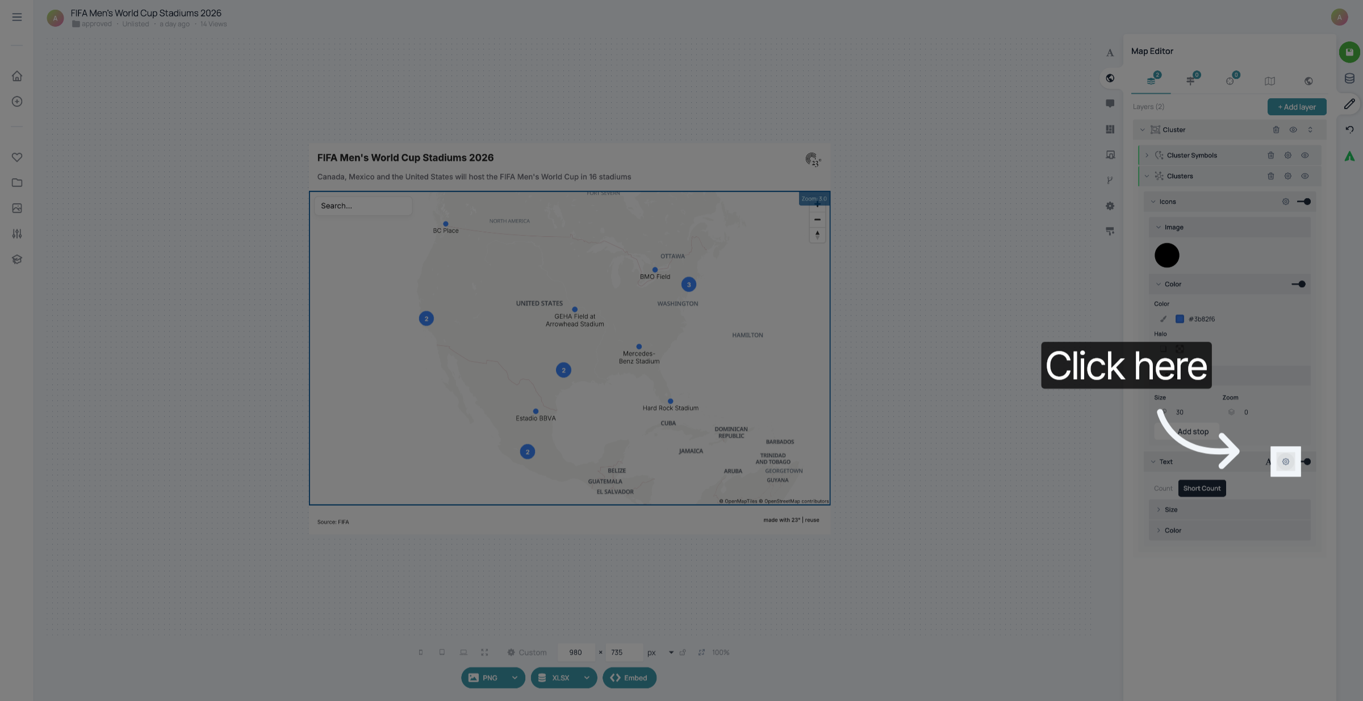Click the undo arrow icon
1363x701 pixels.
coord(1349,129)
